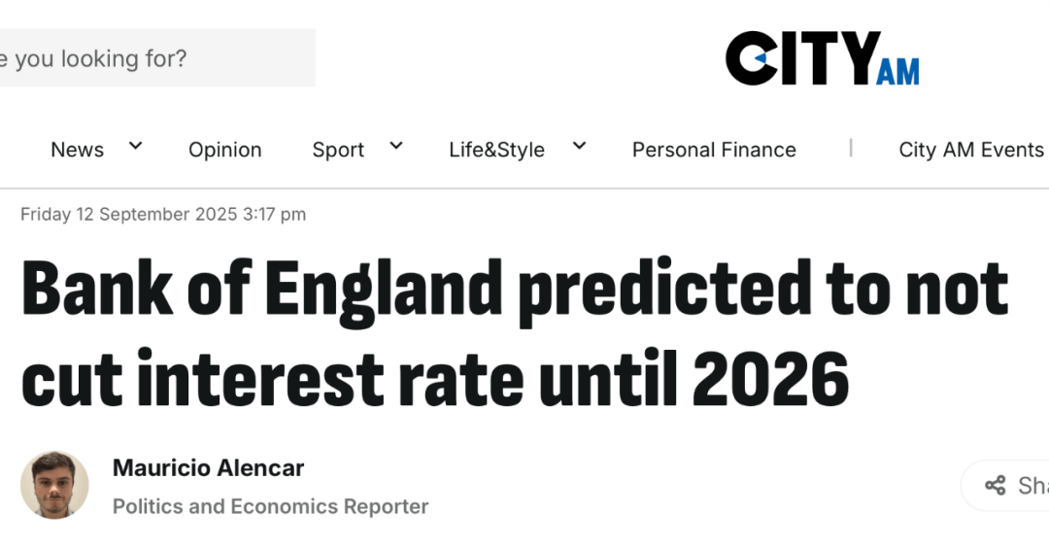Open the Sport menu item
This screenshot has height=548, width=1049.
click(338, 150)
